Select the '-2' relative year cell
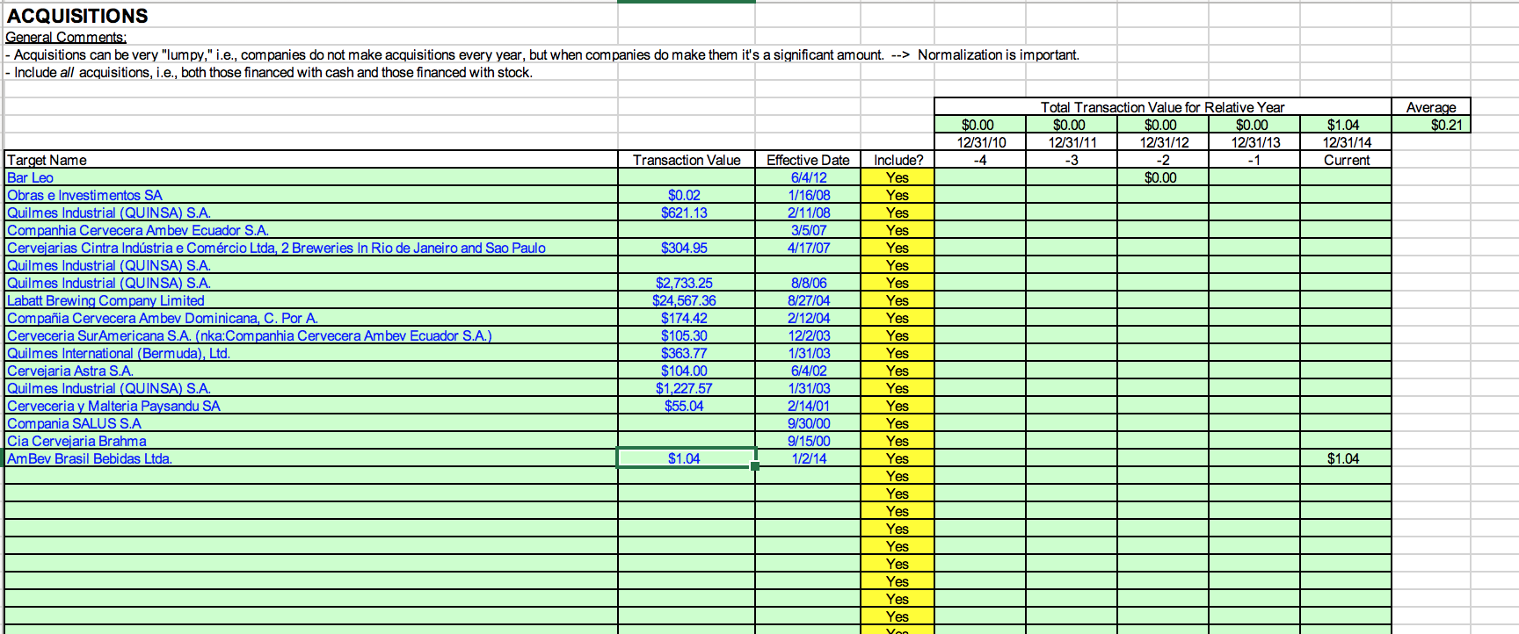Image resolution: width=1519 pixels, height=634 pixels. [1163, 160]
